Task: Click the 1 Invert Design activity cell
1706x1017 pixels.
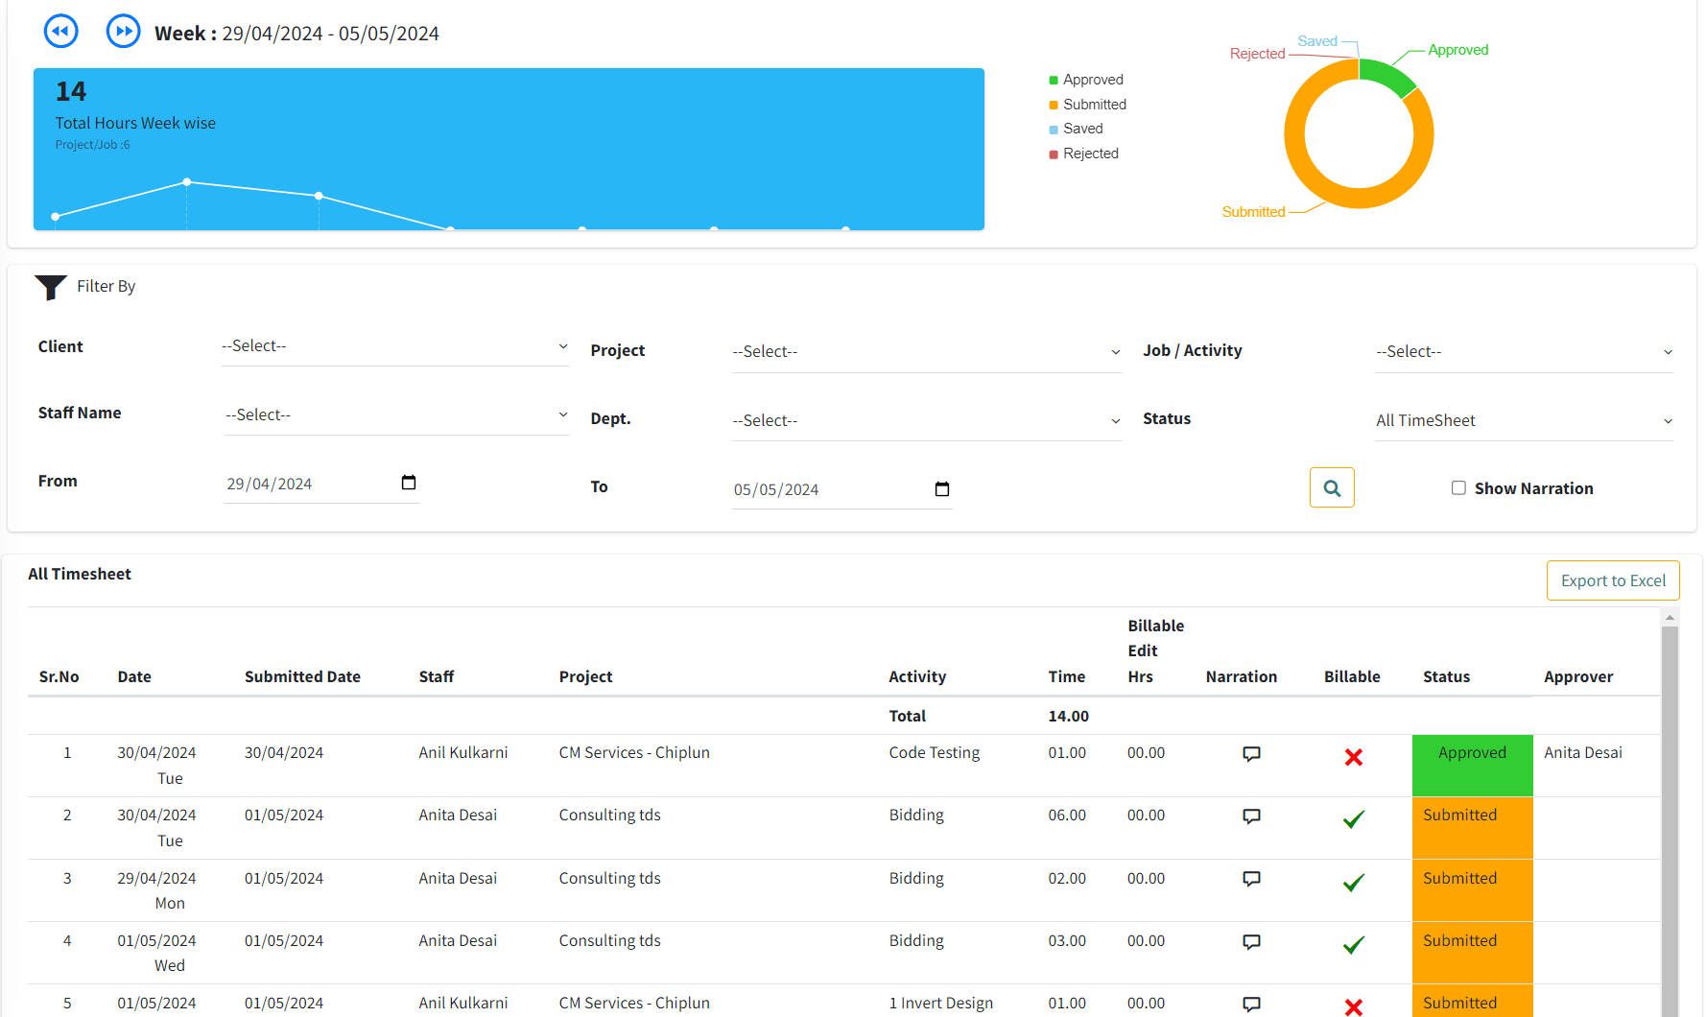Action: [941, 1004]
